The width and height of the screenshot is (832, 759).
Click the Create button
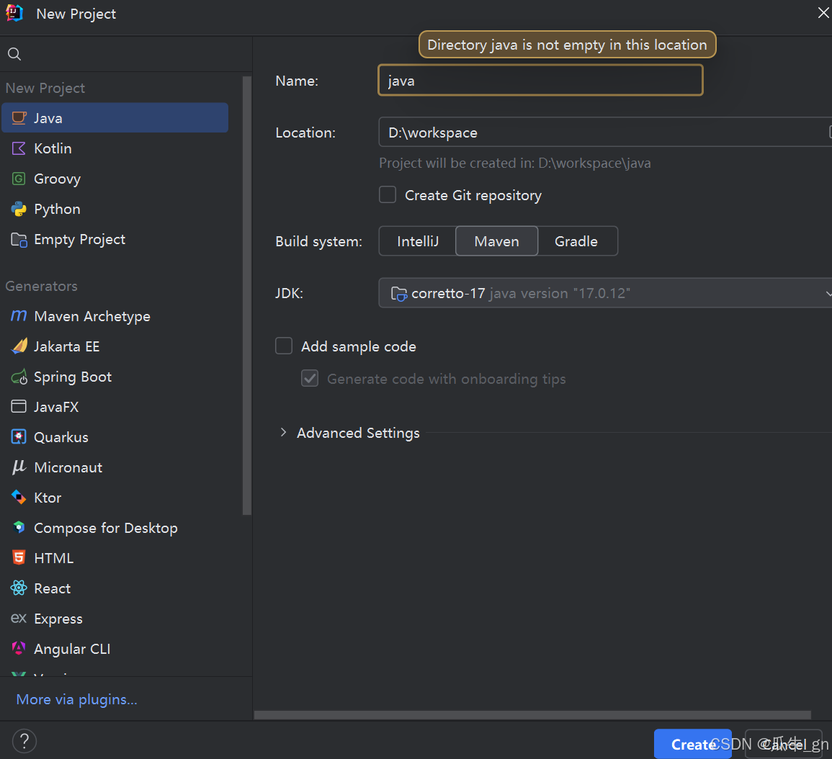pos(692,744)
